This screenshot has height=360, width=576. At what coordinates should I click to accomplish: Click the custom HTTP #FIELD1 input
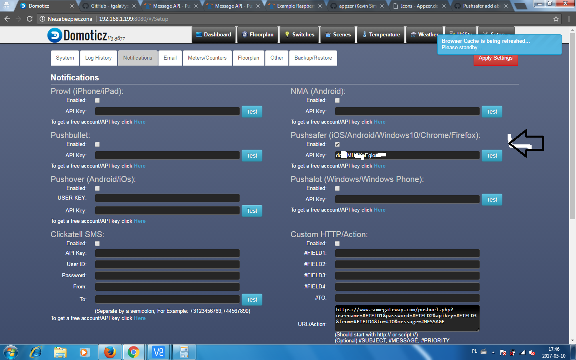click(x=407, y=253)
